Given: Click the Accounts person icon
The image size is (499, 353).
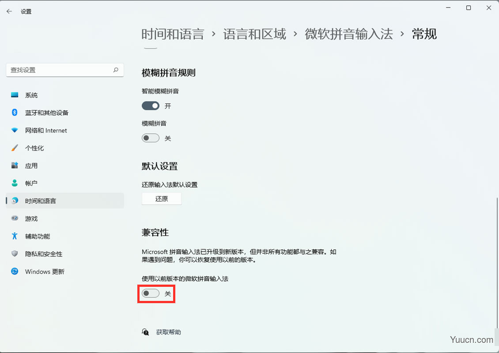Looking at the screenshot, I should click(x=15, y=183).
